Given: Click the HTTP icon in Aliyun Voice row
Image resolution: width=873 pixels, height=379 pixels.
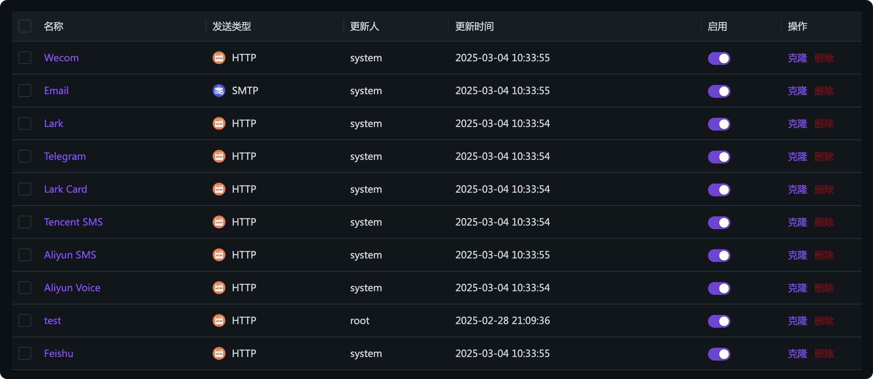Looking at the screenshot, I should (219, 288).
